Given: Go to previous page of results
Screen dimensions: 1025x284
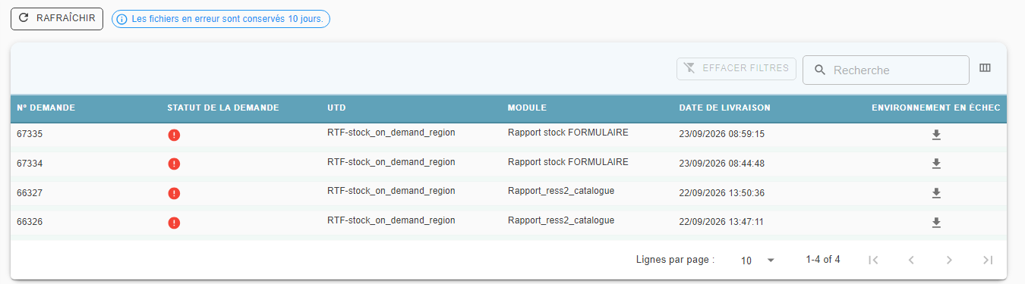Looking at the screenshot, I should click(911, 260).
